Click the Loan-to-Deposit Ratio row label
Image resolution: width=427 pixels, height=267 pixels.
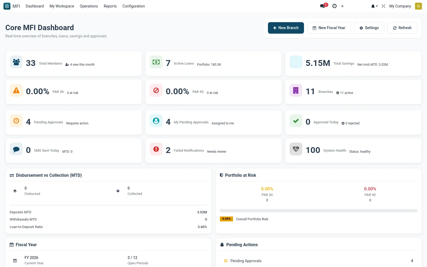pos(26,227)
